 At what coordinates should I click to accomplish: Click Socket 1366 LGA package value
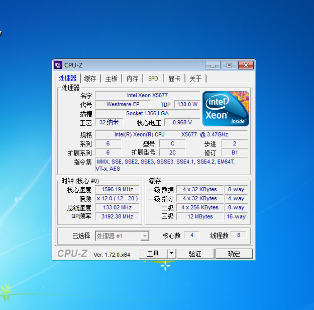coord(147,113)
